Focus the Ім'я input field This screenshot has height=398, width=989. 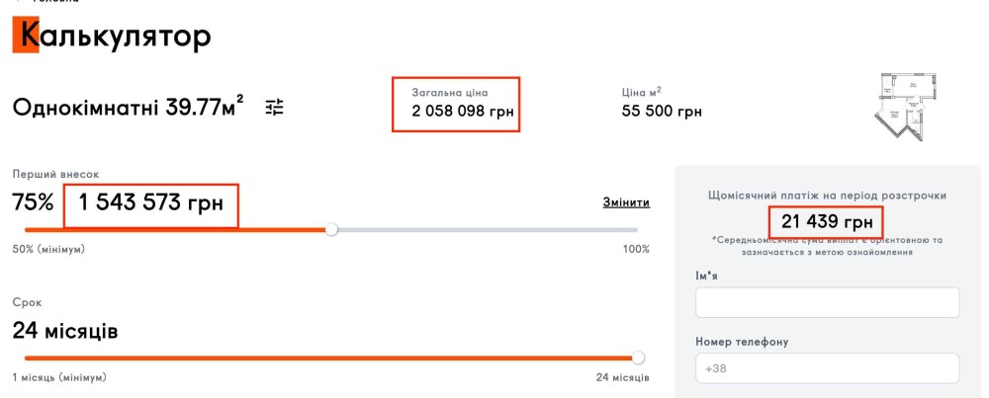coord(827,302)
